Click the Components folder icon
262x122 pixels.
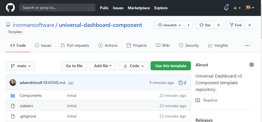click(x=13, y=96)
